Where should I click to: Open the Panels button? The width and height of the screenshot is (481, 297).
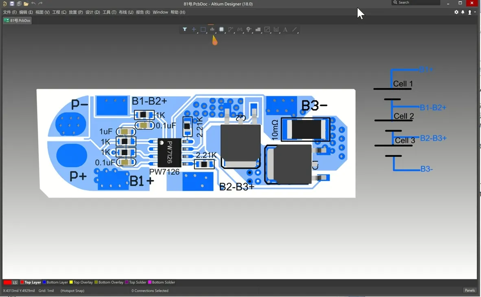coord(470,290)
